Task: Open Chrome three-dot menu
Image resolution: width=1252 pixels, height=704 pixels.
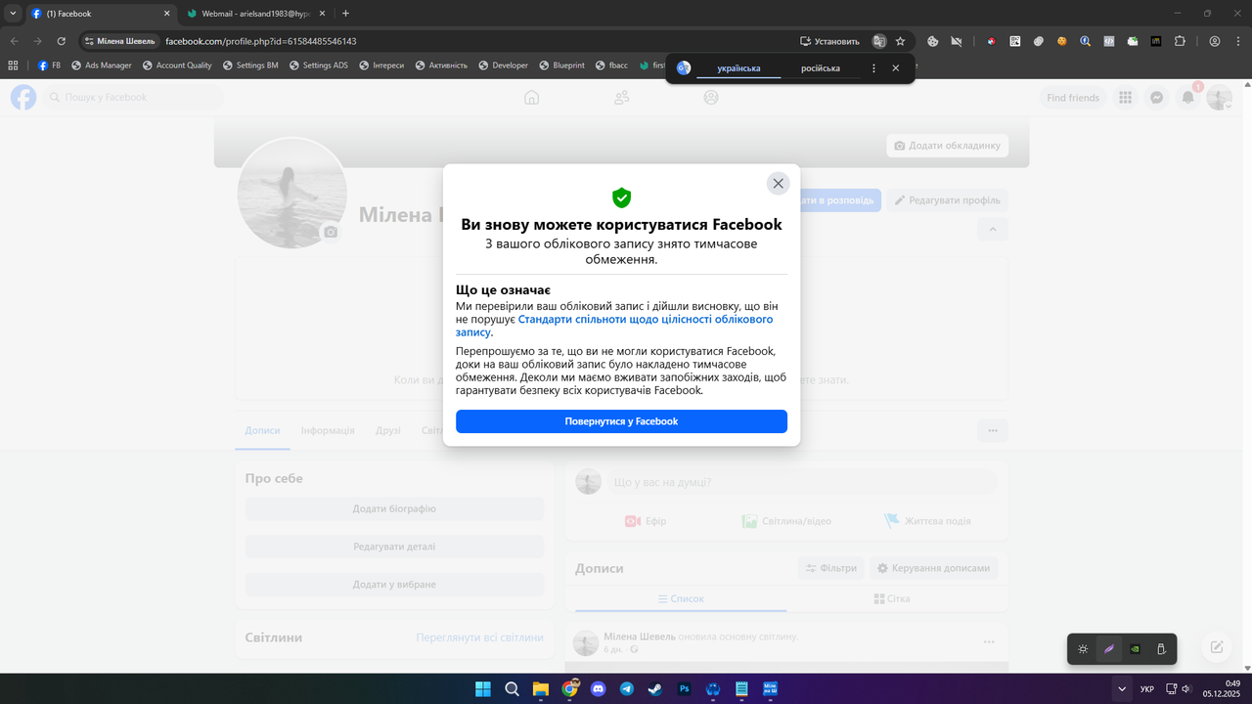Action: [1236, 41]
